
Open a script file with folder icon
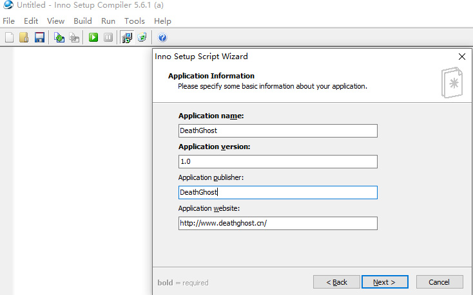pyautogui.click(x=24, y=37)
